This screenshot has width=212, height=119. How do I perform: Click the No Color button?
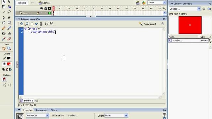pos(7,69)
